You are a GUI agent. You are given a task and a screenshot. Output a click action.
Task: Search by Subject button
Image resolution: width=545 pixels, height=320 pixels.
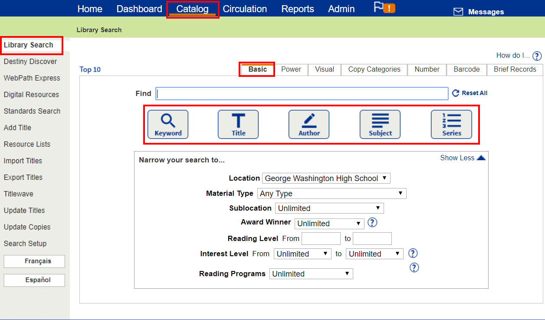380,124
